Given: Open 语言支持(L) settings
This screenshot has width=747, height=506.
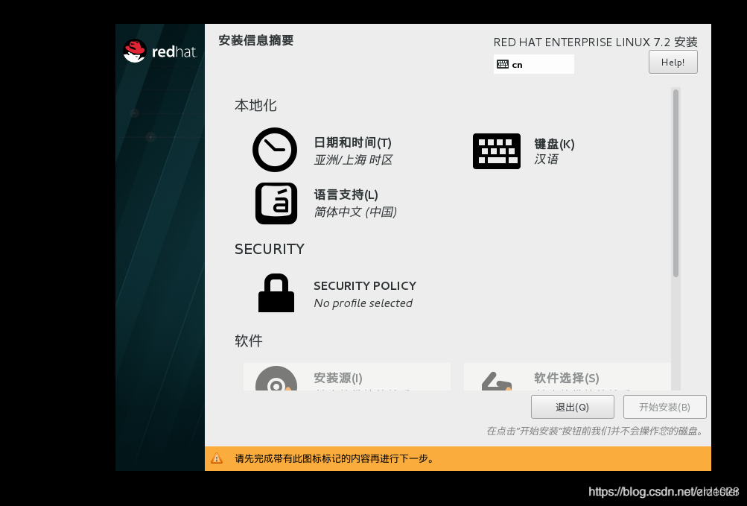Looking at the screenshot, I should click(346, 195).
